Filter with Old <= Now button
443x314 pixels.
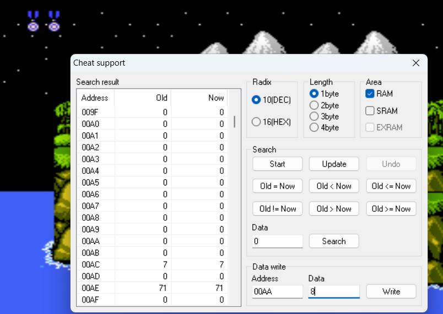point(391,186)
